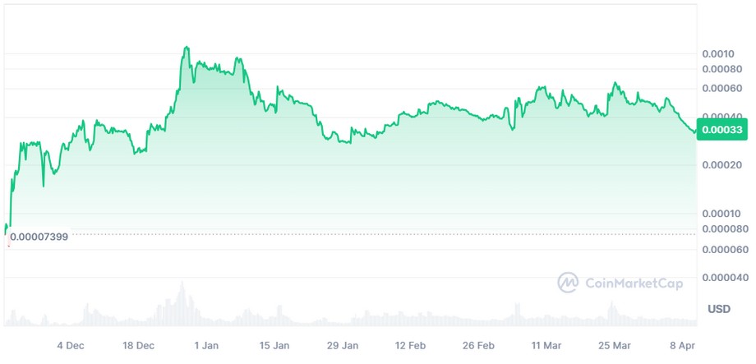Click the USD currency label
The width and height of the screenshot is (756, 364).
(719, 309)
